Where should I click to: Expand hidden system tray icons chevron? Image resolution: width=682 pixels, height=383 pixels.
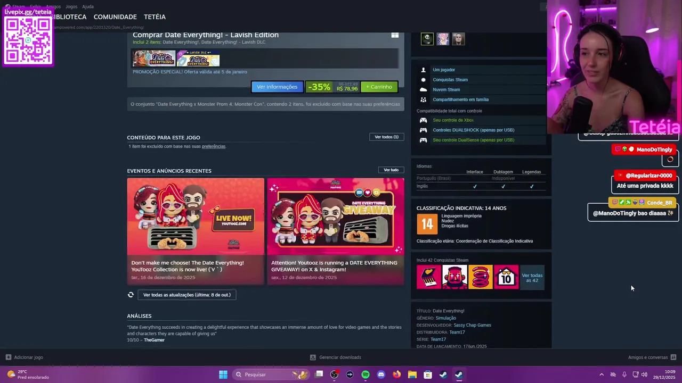coord(602,374)
